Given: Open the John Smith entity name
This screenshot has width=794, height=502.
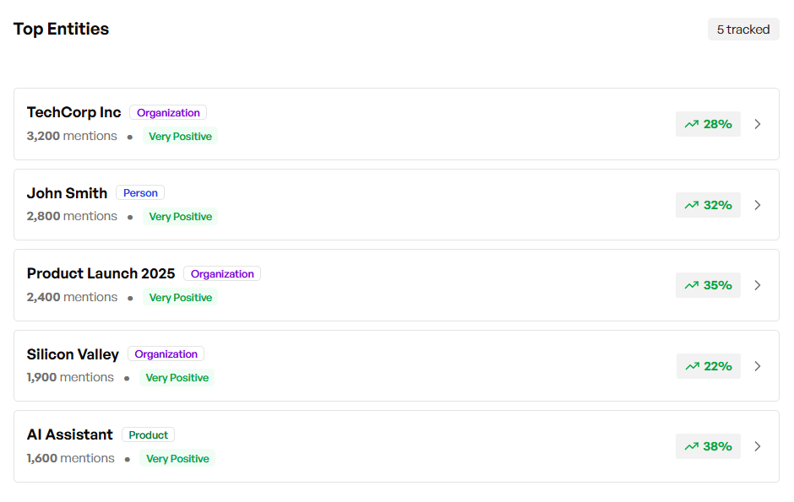Looking at the screenshot, I should tap(68, 193).
